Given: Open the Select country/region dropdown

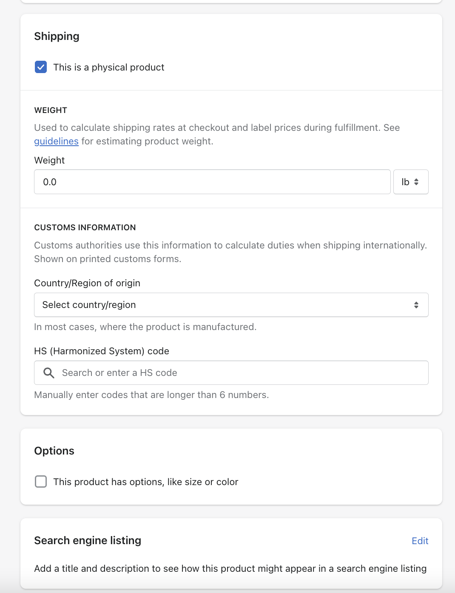Looking at the screenshot, I should [231, 305].
